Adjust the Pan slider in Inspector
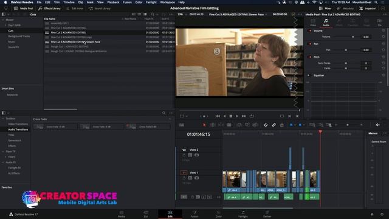The image size is (389, 219). 345,50
